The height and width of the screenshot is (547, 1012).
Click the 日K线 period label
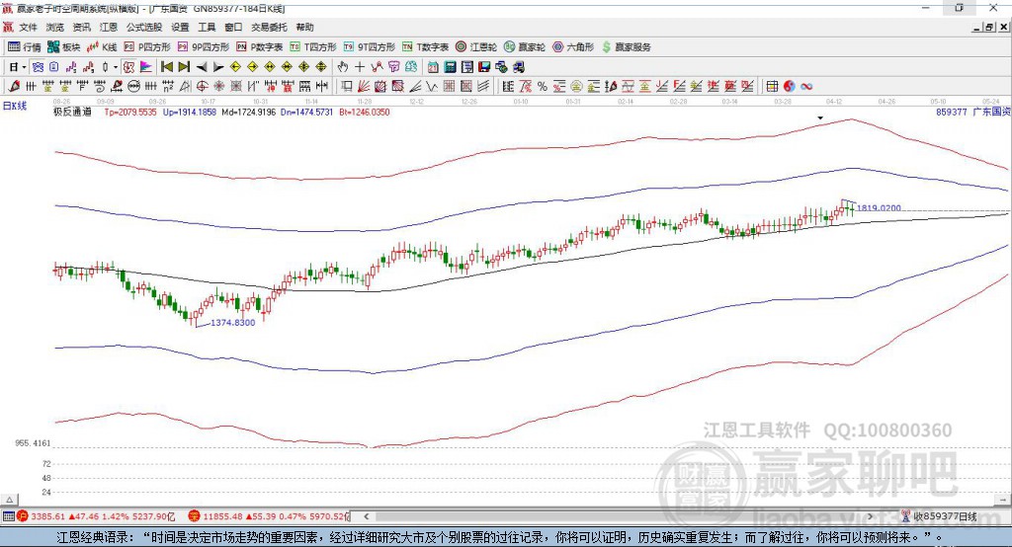click(x=15, y=106)
